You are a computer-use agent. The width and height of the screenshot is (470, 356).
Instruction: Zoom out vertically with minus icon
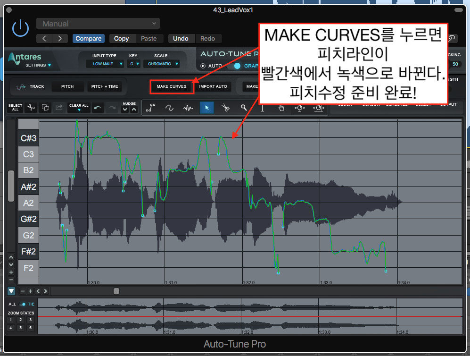pos(11,280)
